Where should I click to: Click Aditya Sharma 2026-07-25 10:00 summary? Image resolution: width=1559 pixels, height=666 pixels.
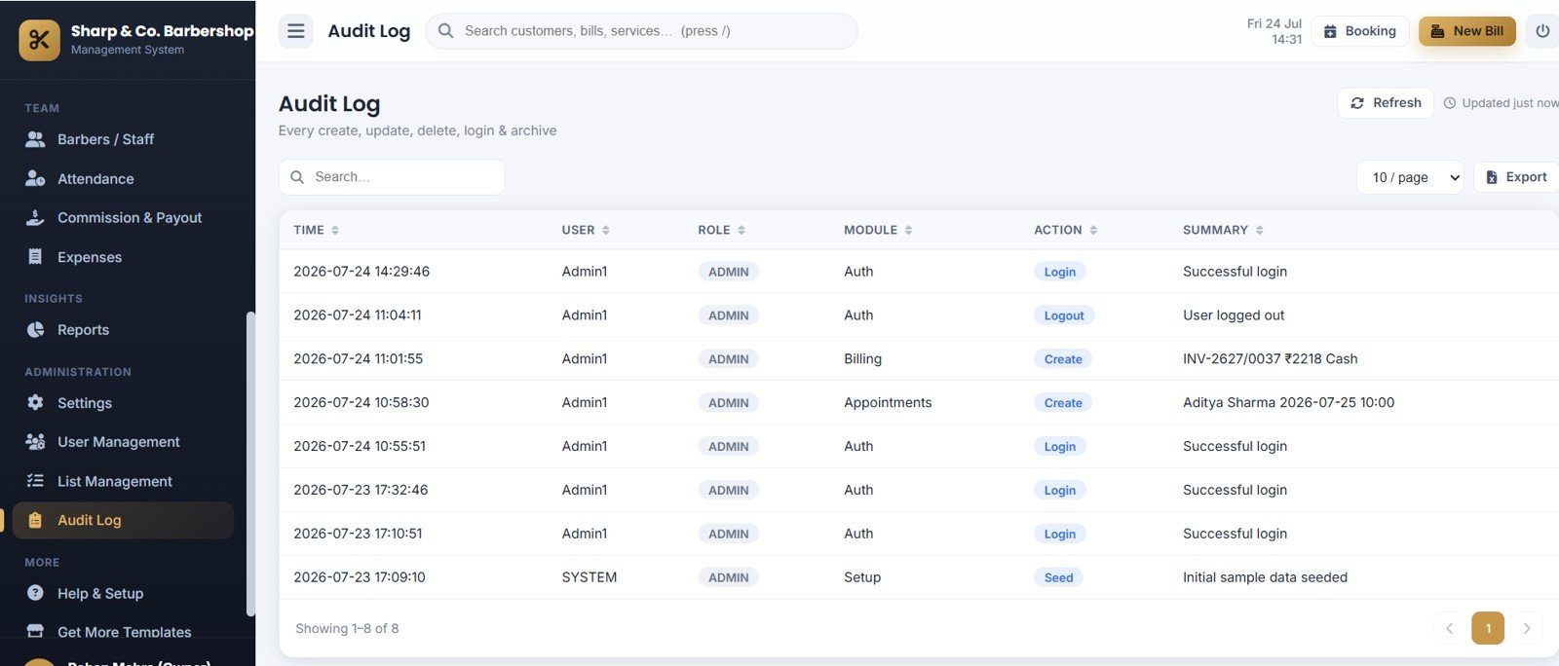pos(1288,402)
